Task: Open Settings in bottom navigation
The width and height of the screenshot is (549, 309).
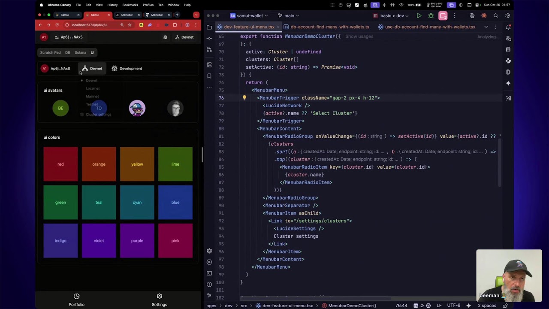Action: click(159, 300)
